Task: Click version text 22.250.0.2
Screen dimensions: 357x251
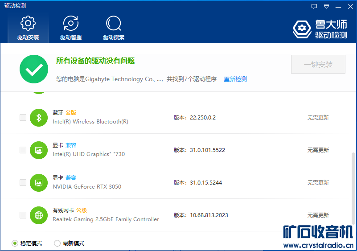Action: click(x=203, y=118)
